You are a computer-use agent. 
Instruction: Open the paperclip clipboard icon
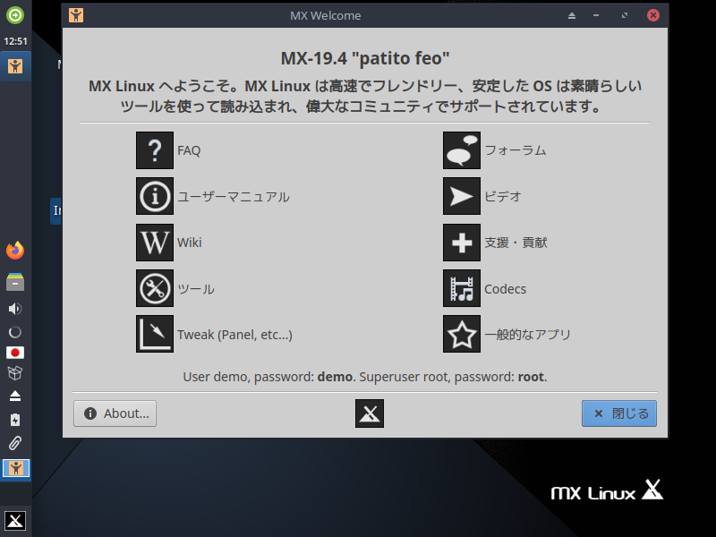click(15, 443)
